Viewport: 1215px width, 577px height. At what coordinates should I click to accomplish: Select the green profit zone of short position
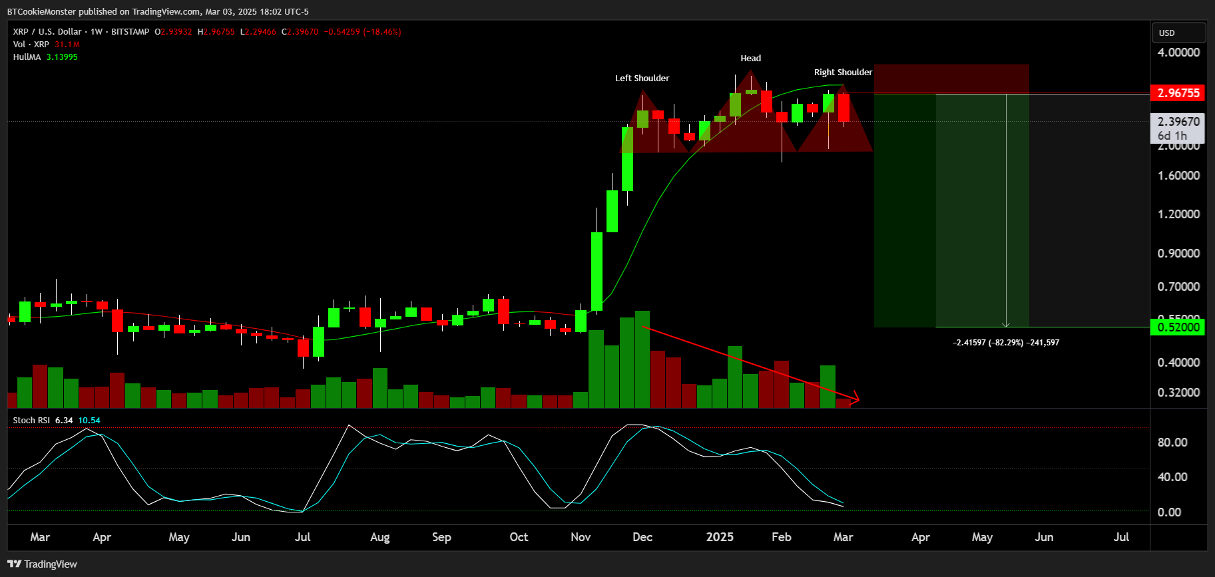click(x=951, y=210)
